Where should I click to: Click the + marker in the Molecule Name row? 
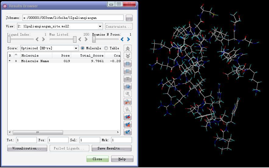16,61
